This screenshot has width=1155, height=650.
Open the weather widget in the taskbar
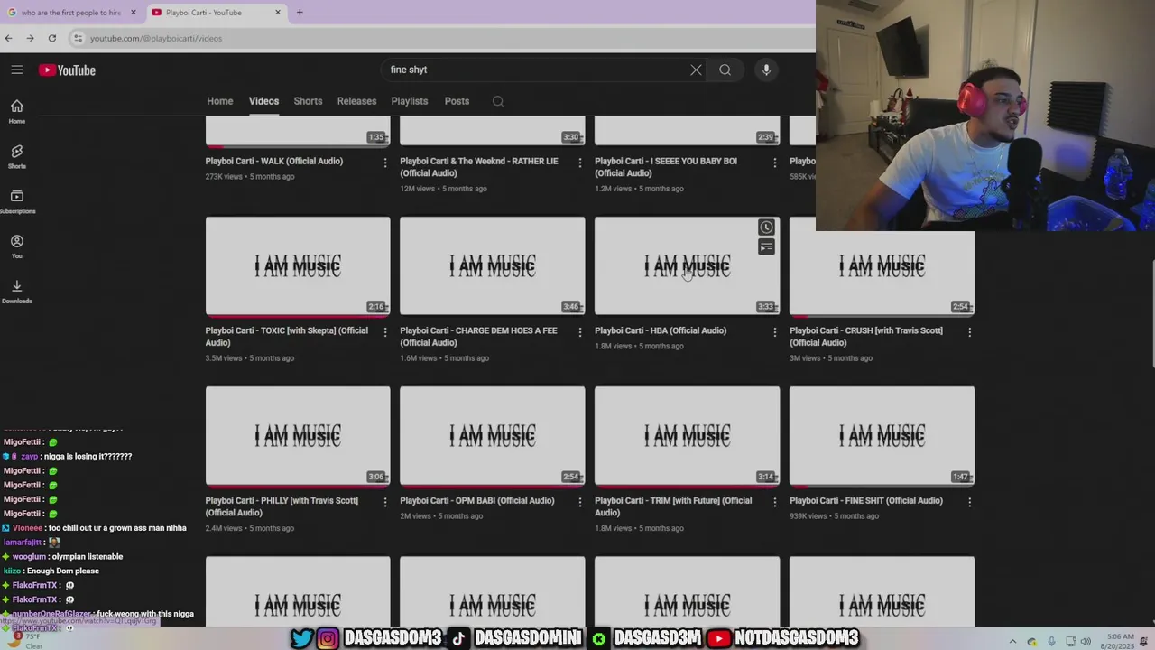[27, 641]
